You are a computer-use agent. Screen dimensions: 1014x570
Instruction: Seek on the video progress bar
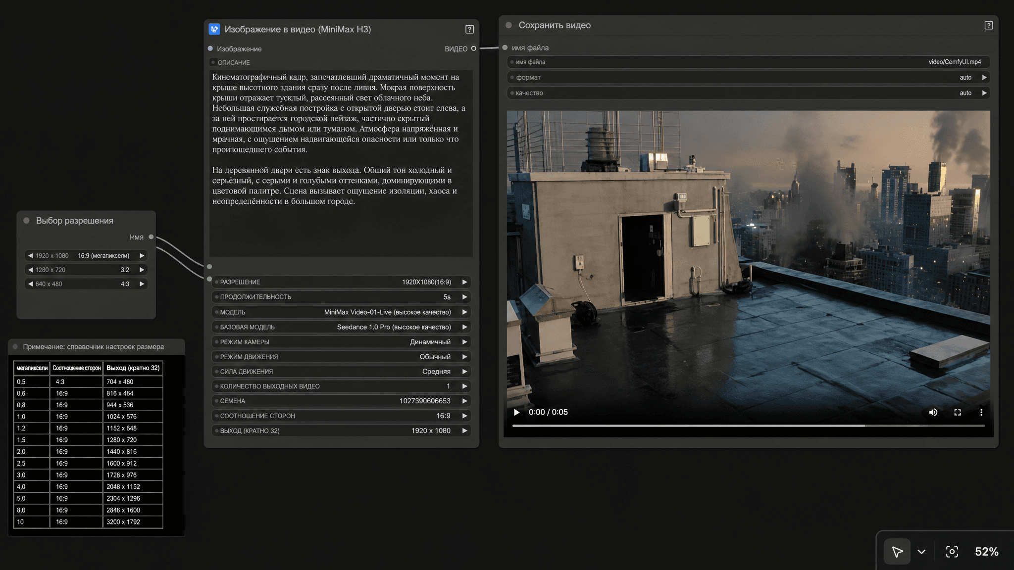point(748,426)
